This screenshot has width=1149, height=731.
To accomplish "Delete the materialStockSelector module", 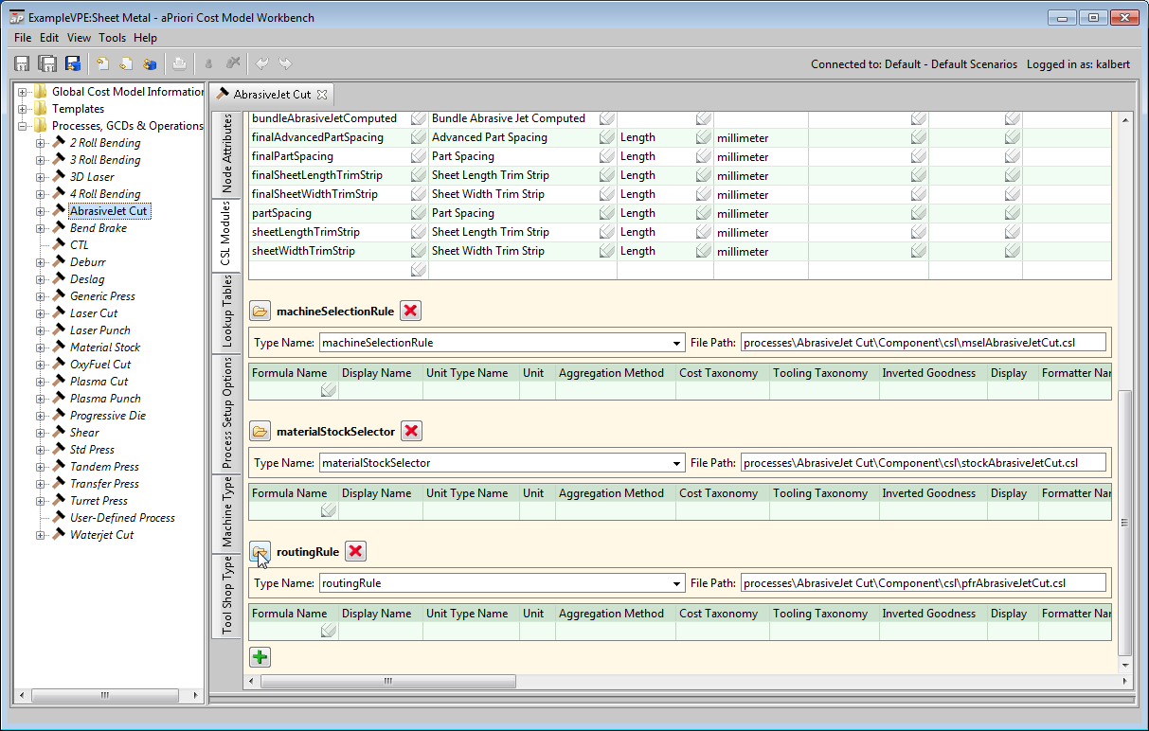I will pos(411,432).
